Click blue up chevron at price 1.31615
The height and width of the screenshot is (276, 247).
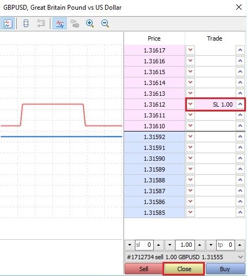pos(240,71)
